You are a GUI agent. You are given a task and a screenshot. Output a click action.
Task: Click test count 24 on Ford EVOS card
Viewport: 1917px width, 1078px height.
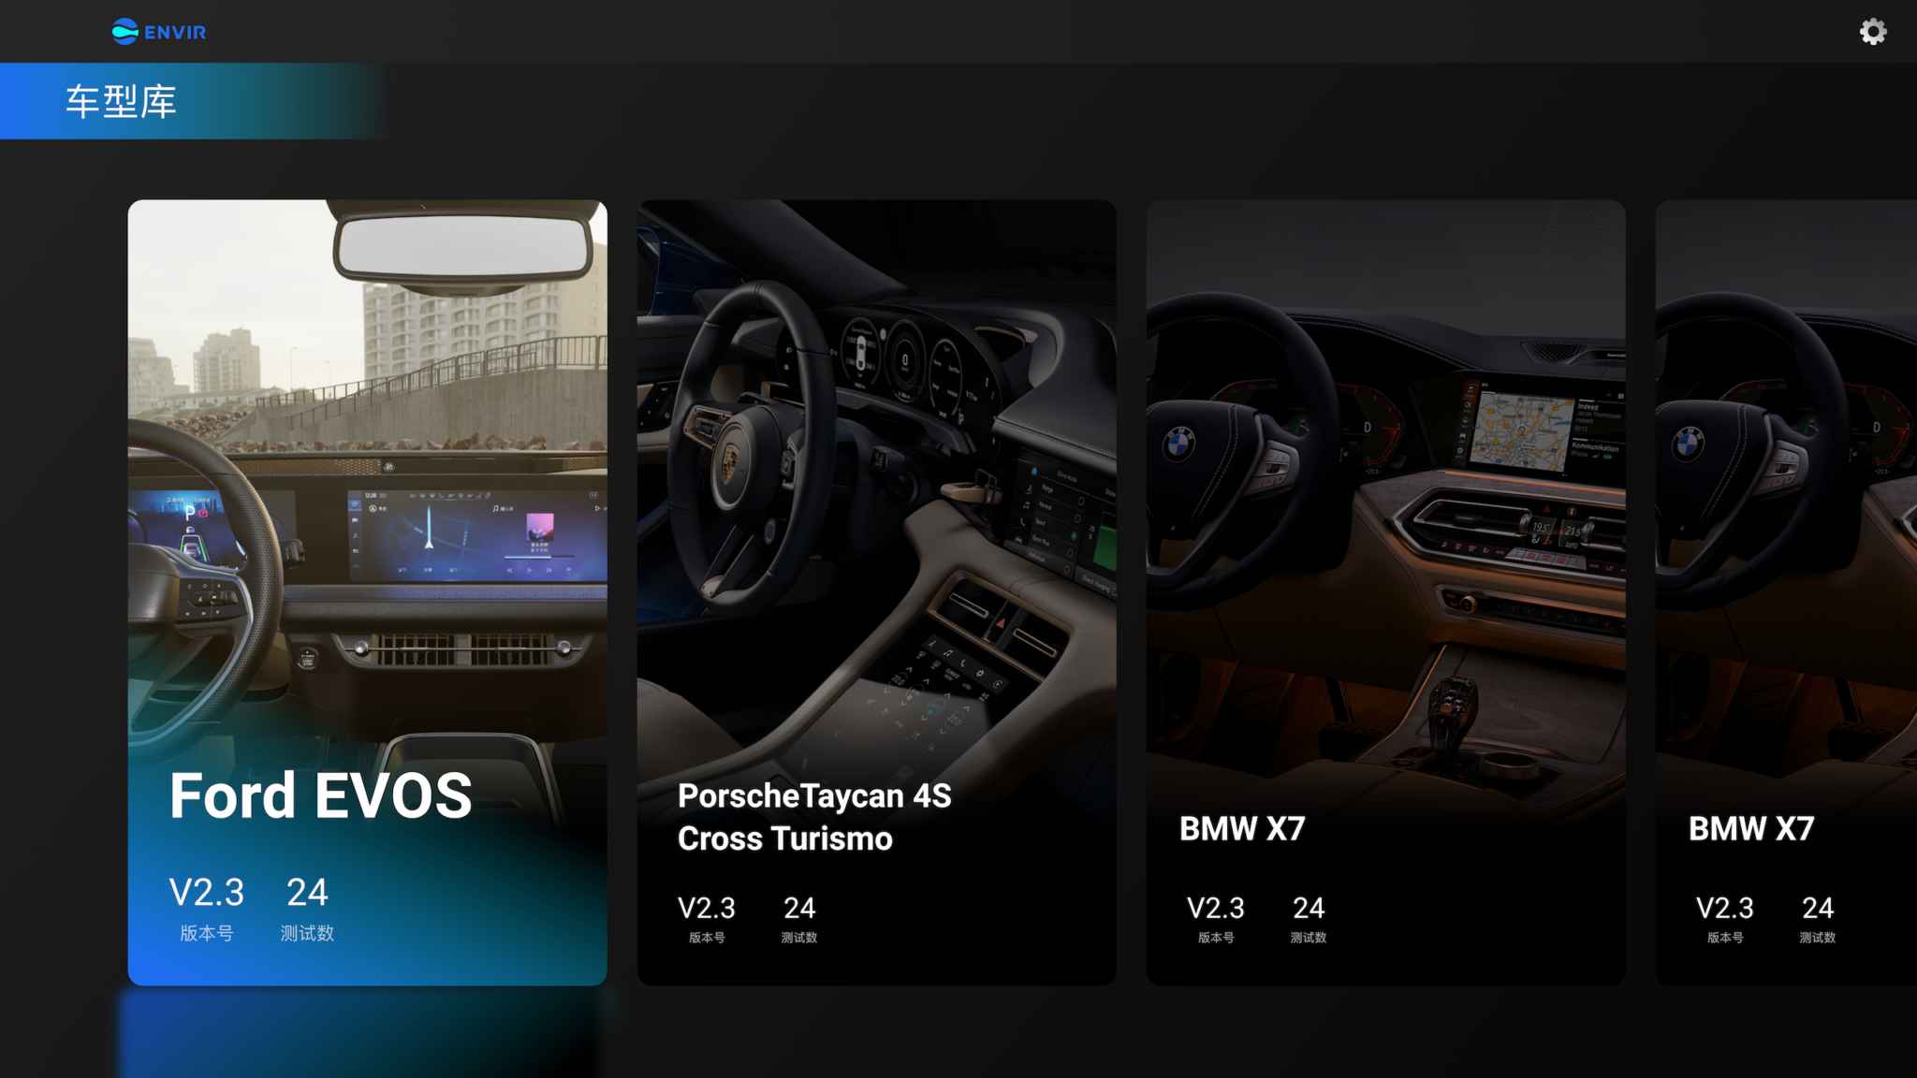(x=307, y=892)
